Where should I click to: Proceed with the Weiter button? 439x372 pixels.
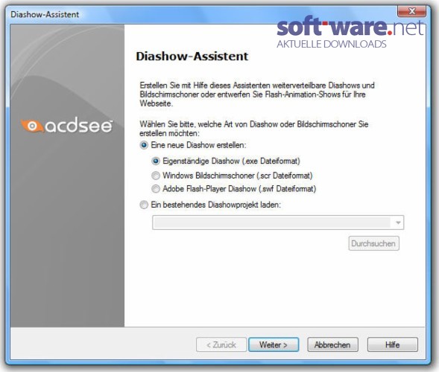coord(274,344)
